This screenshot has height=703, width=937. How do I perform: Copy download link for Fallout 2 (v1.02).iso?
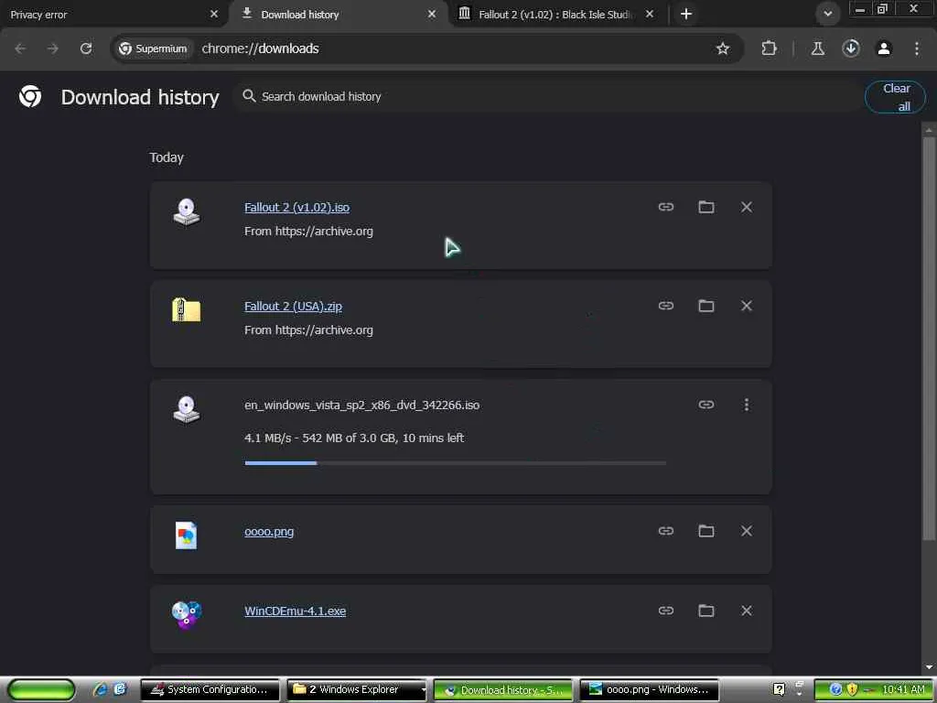(x=666, y=207)
